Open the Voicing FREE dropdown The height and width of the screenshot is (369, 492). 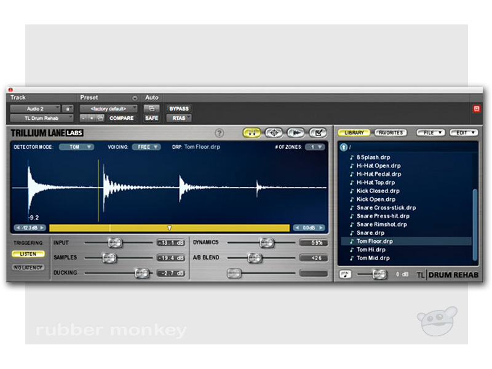(x=146, y=147)
